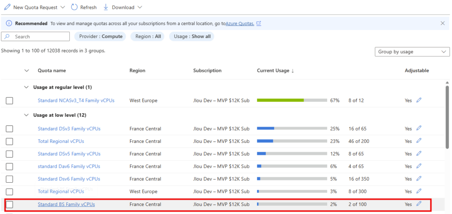Open the Azure Quotas link
The height and width of the screenshot is (214, 452).
point(240,24)
